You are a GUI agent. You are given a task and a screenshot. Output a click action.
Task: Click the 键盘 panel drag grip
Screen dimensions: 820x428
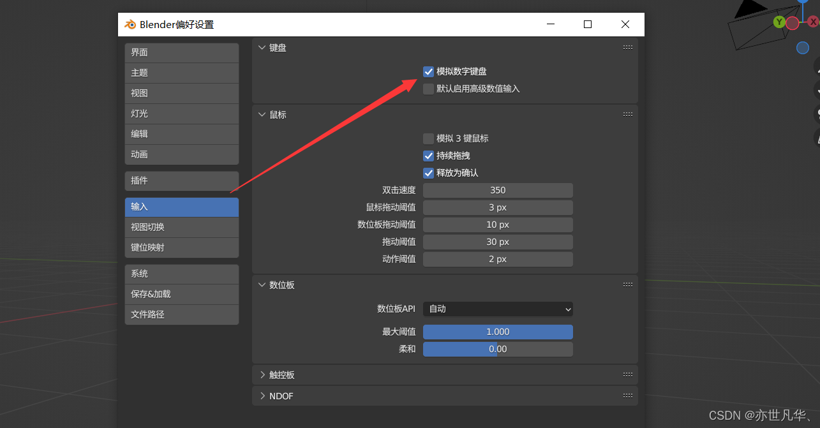628,47
